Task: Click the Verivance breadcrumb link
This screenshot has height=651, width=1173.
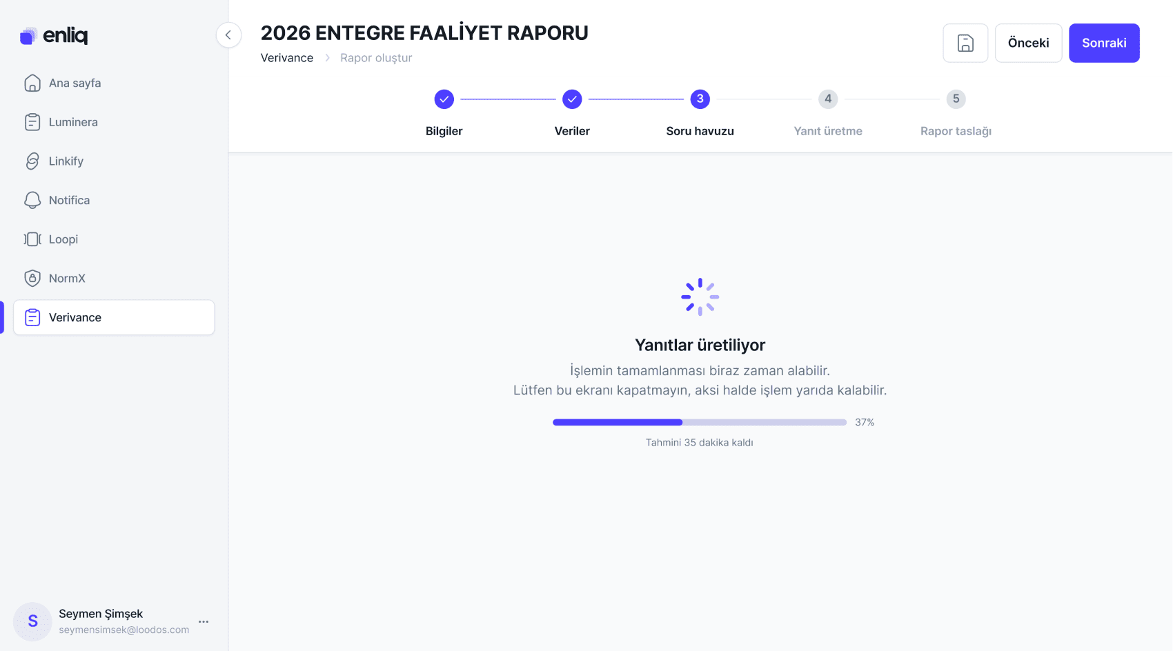Action: point(287,58)
